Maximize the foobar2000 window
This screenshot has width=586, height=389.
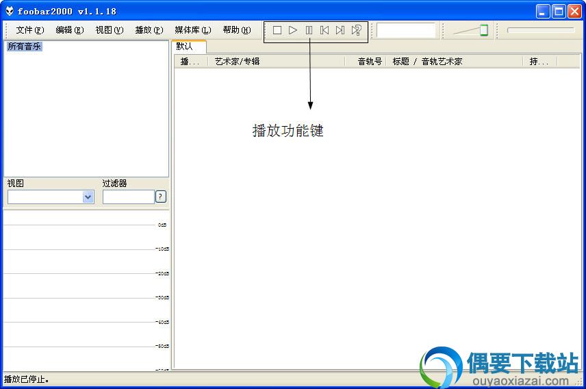click(559, 11)
